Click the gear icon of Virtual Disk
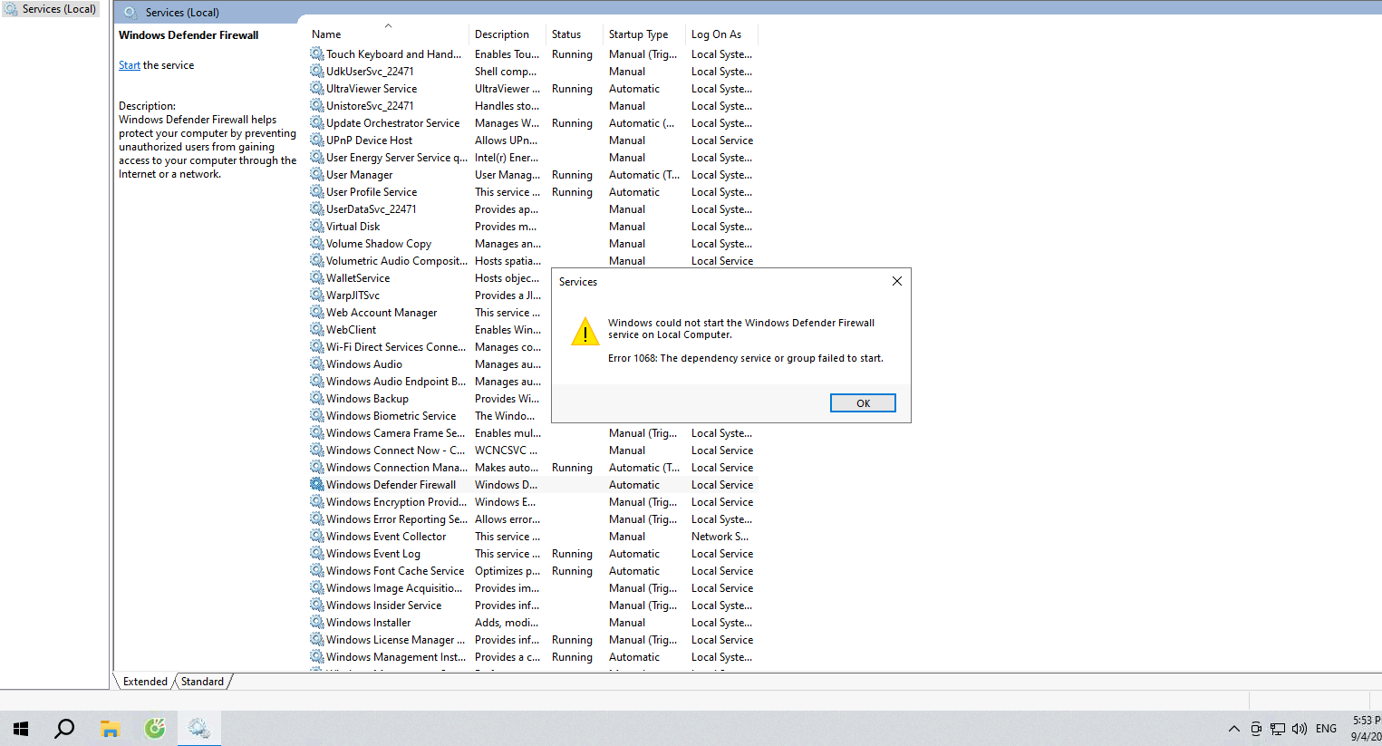 click(317, 227)
